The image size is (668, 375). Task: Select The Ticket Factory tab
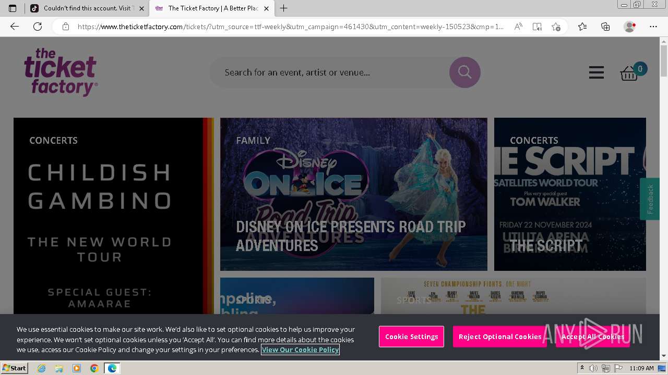211,8
